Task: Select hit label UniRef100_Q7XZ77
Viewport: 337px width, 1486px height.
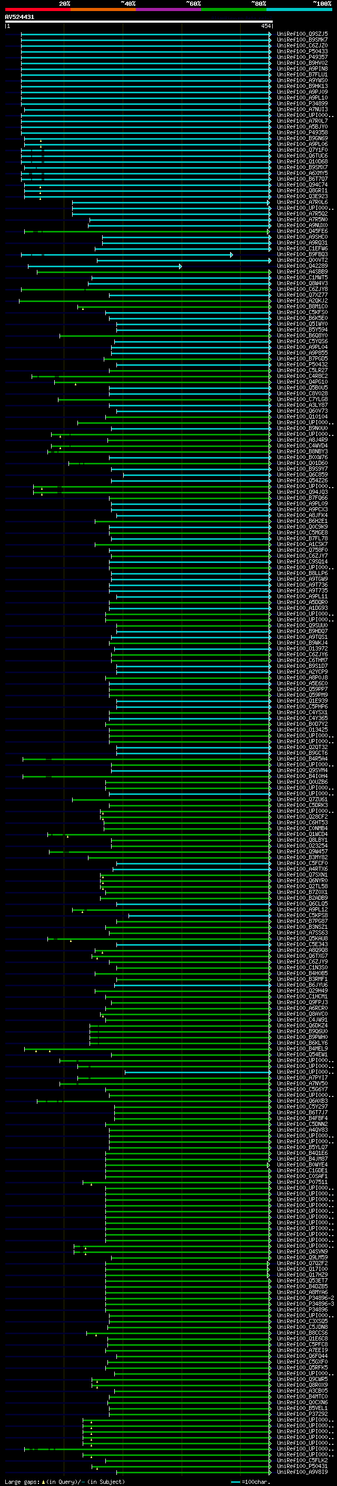Action: click(302, 295)
